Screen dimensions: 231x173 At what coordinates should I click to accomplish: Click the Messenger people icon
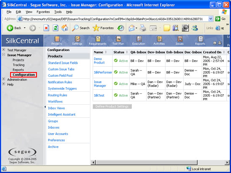click(195, 28)
